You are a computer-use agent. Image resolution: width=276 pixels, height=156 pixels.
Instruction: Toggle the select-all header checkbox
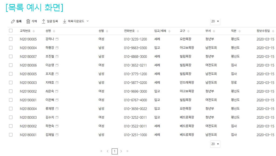[x=11, y=31]
